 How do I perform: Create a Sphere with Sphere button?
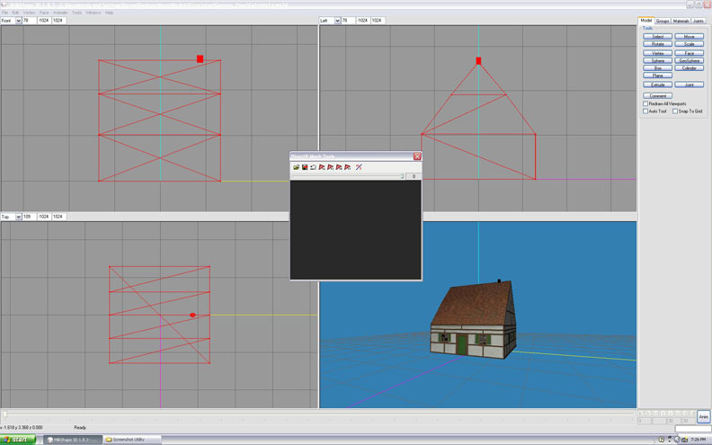click(x=657, y=60)
